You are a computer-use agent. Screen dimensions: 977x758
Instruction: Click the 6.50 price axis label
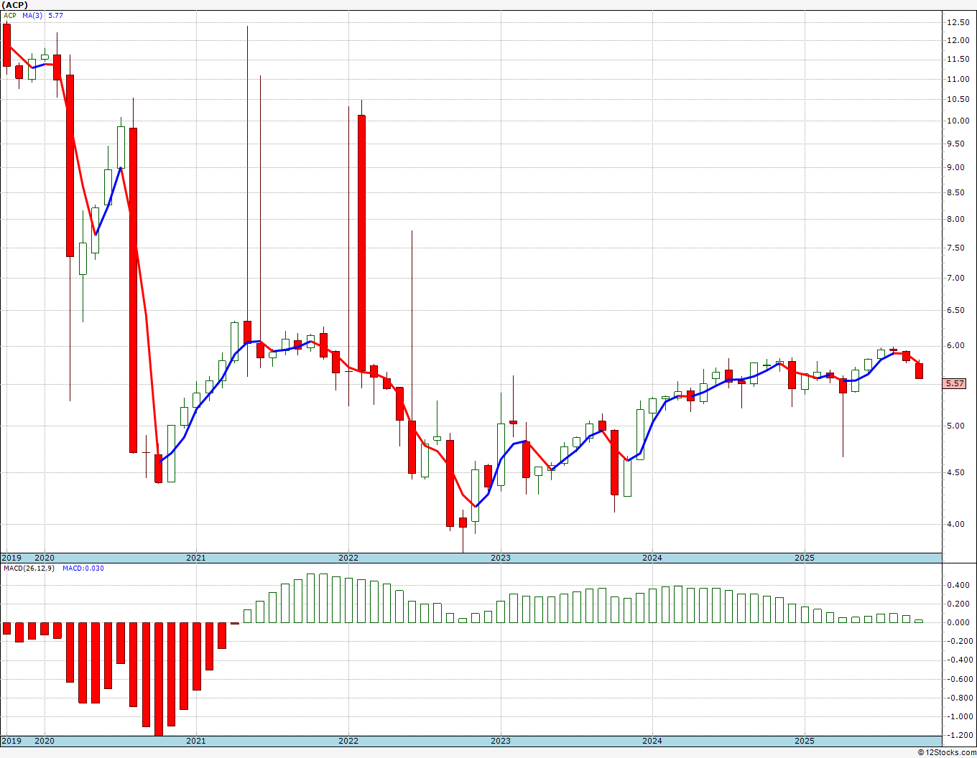pos(956,310)
